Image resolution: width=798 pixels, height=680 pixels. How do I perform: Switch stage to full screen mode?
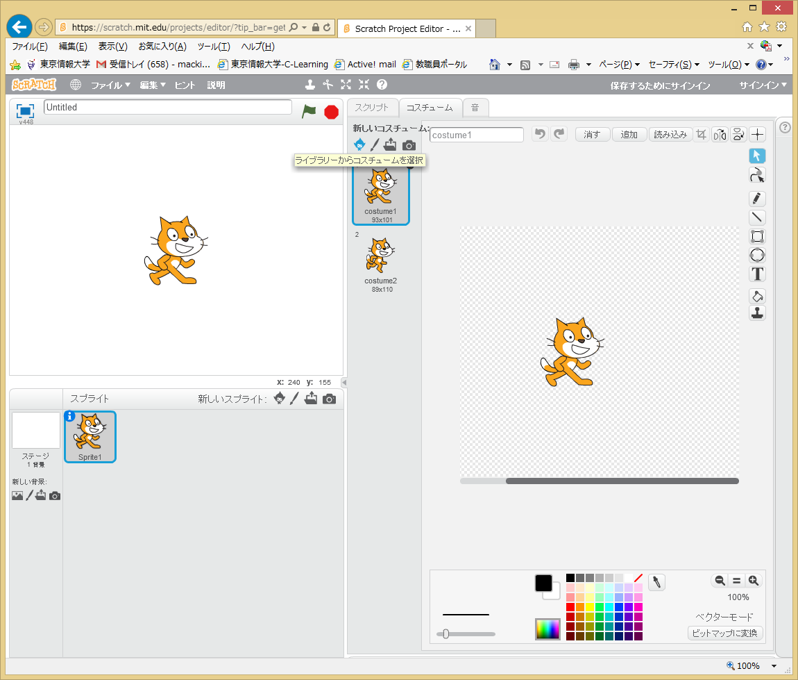[25, 110]
